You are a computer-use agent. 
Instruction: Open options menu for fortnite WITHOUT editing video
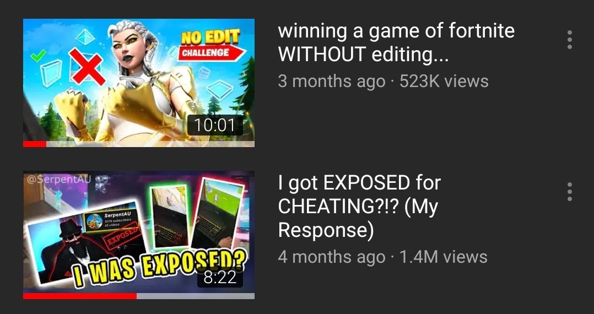569,40
